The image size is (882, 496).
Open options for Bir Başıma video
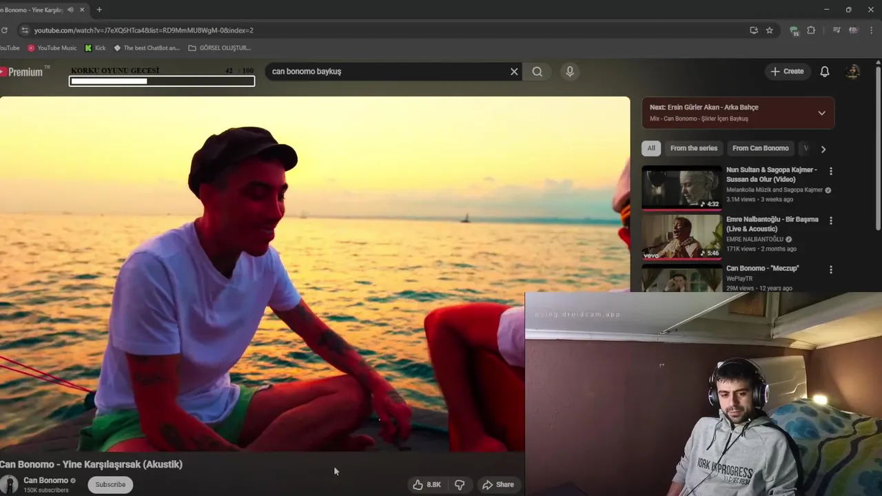[x=831, y=220]
